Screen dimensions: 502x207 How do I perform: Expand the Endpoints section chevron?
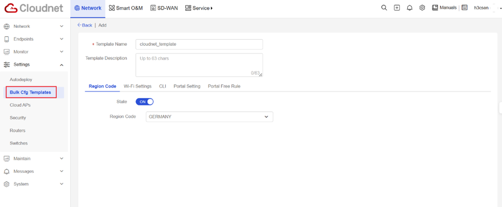[x=62, y=39]
